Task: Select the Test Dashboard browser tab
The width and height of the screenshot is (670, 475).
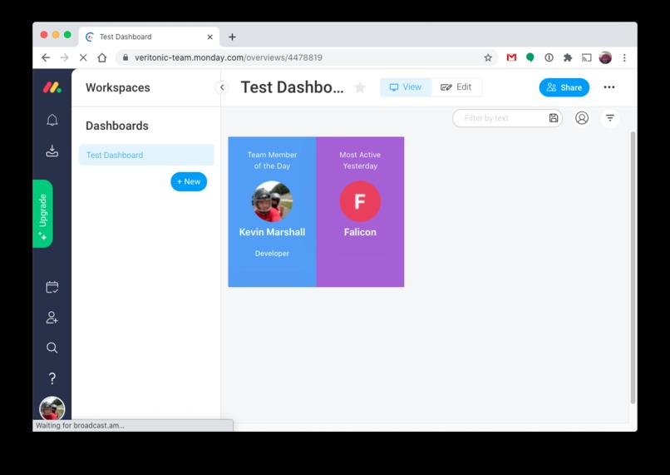Action: point(149,37)
